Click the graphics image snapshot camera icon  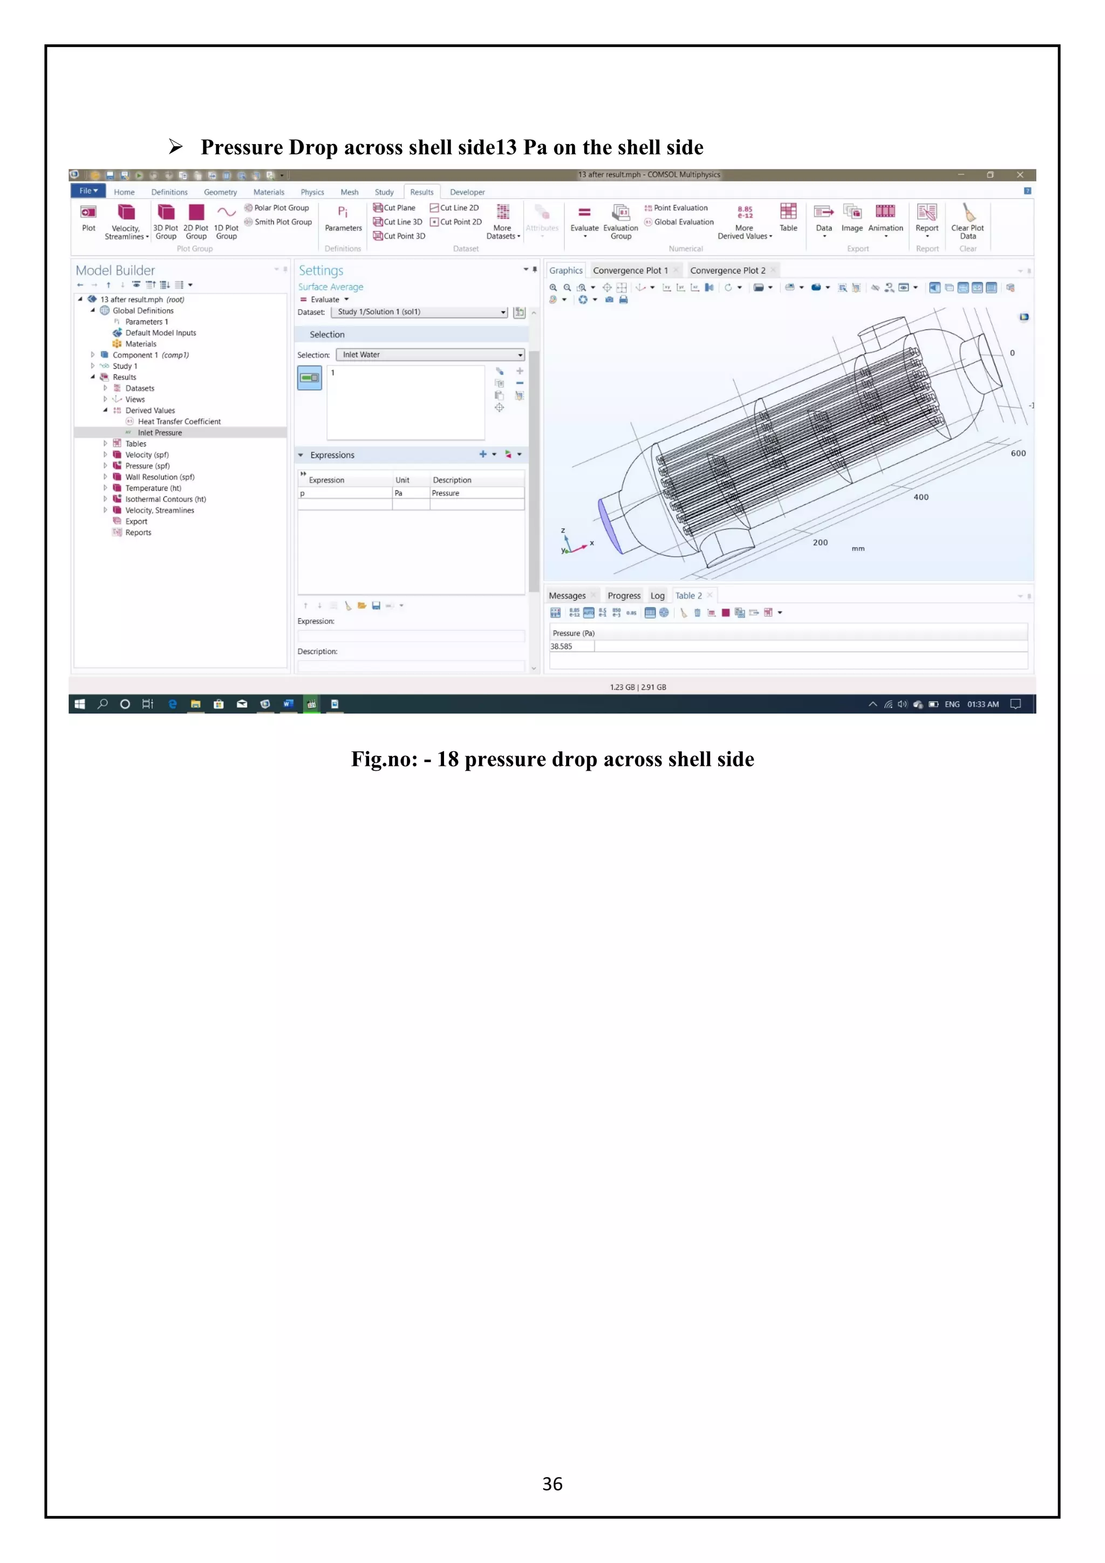(x=609, y=300)
